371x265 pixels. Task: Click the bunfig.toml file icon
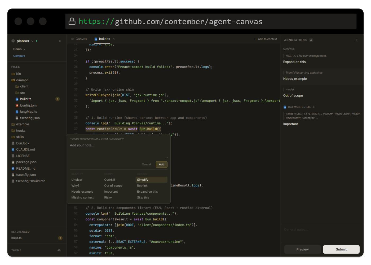click(17, 105)
